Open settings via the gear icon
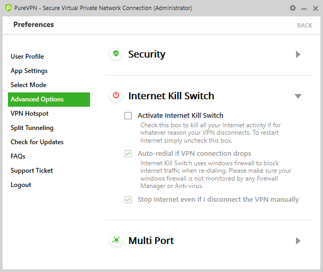 pyautogui.click(x=293, y=8)
